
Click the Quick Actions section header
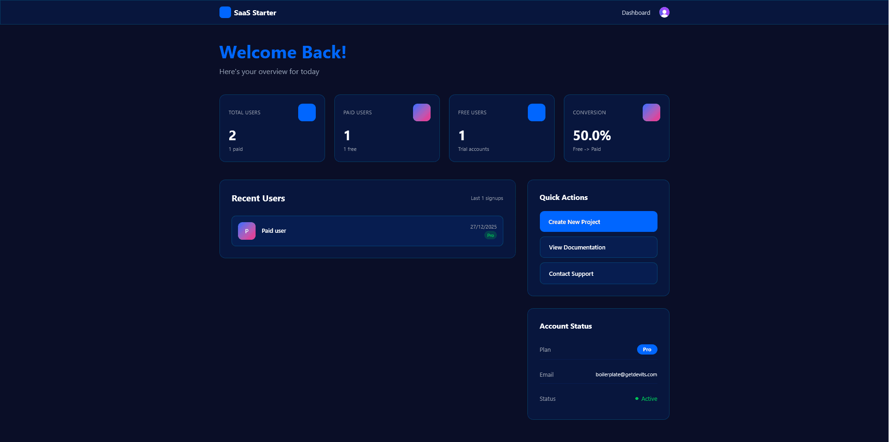coord(563,197)
